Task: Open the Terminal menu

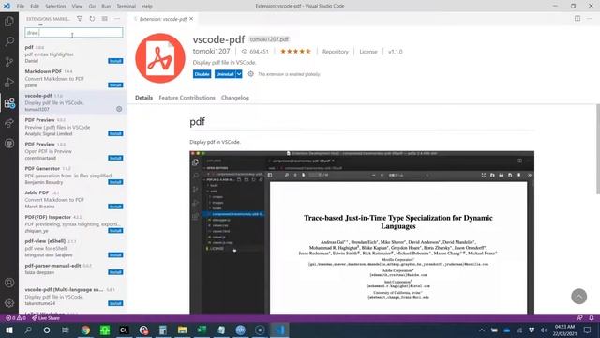Action: 127,7
